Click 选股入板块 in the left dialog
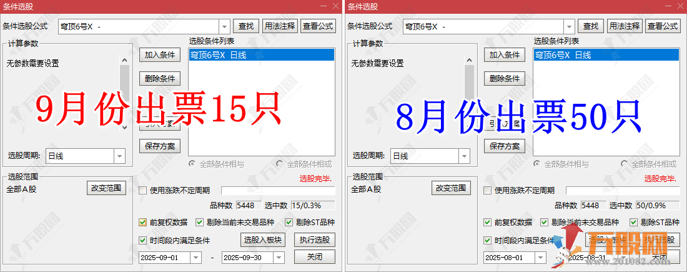Screen dimensions: 687x272 click(263, 240)
